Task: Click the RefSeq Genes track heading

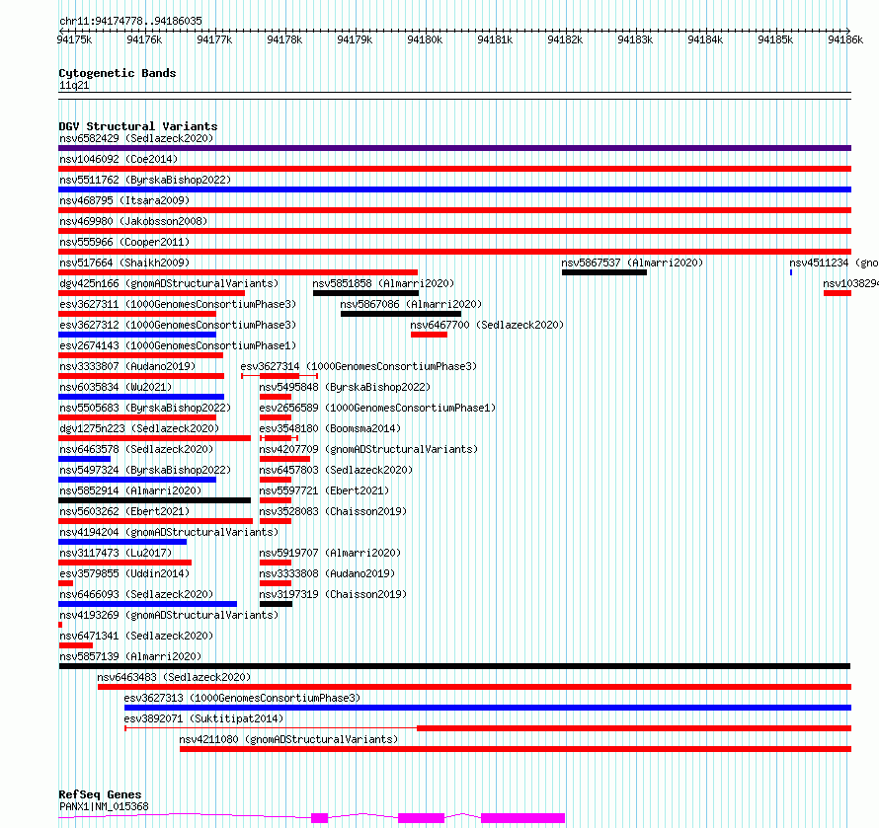Action: click(x=100, y=795)
